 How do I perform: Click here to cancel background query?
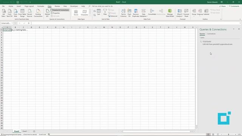point(30,134)
